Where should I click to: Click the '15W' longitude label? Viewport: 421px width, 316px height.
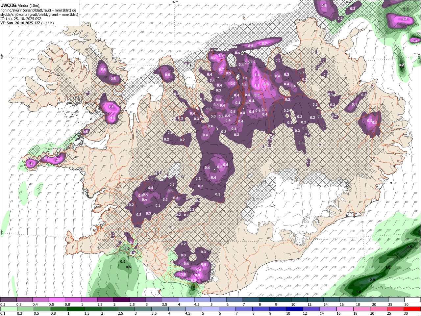click(348, 2)
